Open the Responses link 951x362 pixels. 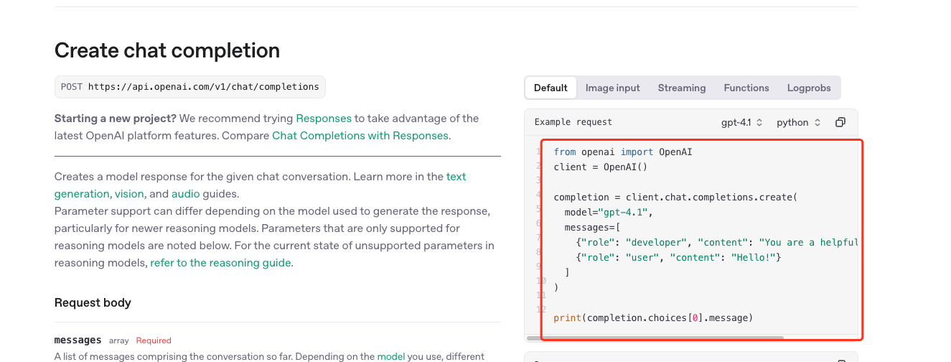point(324,119)
